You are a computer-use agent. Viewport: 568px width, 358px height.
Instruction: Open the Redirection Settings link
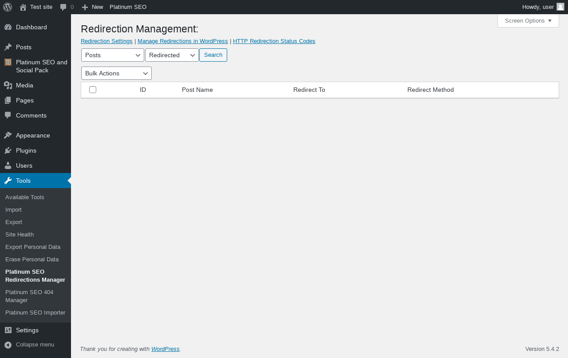click(x=106, y=41)
